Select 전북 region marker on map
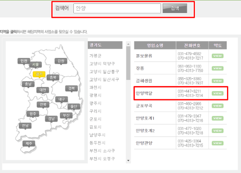Screen dimensions: 241x173 click(43, 105)
